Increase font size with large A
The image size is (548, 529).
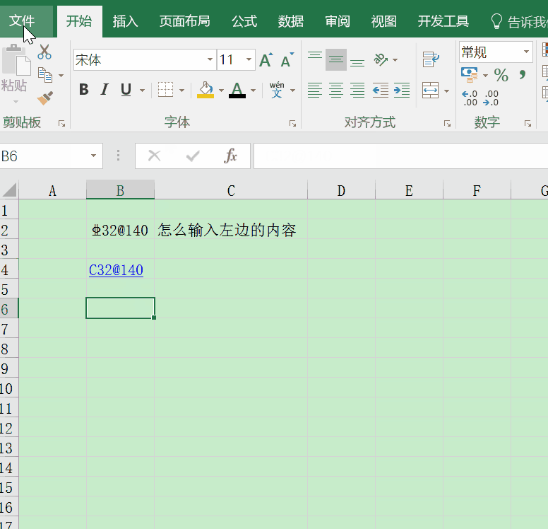[266, 60]
